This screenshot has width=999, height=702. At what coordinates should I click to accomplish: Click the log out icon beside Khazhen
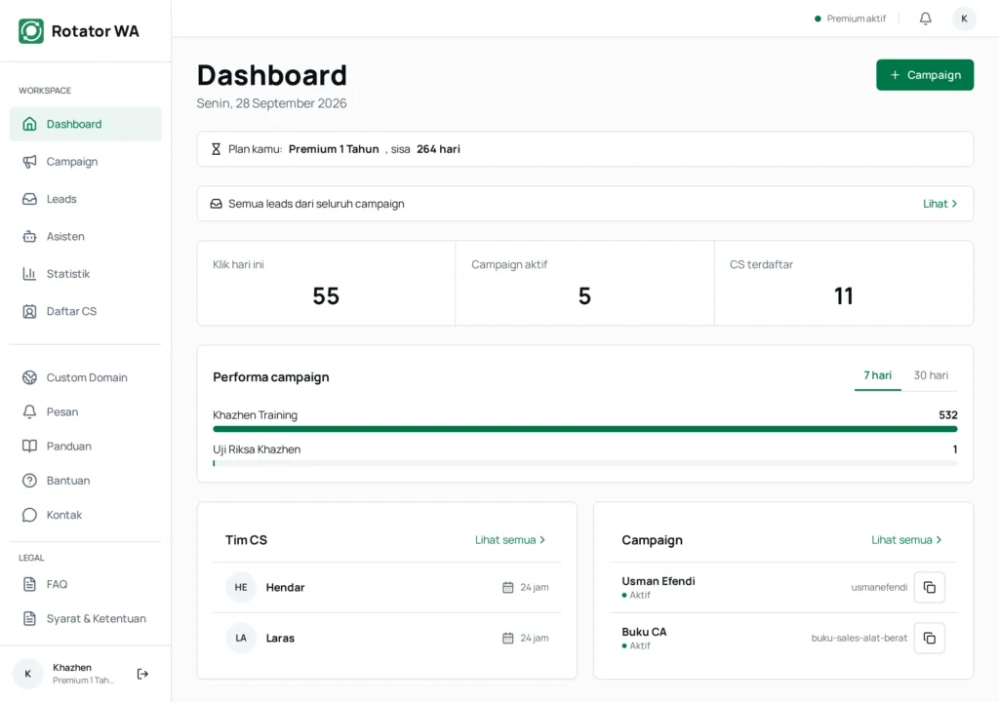[x=142, y=674]
